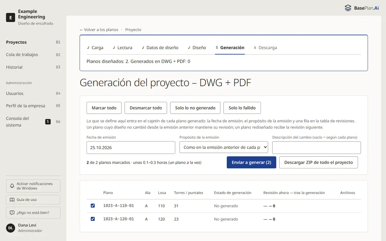386x241 pixels.
Task: Click Enviar a generar (2)
Action: pos(252,162)
